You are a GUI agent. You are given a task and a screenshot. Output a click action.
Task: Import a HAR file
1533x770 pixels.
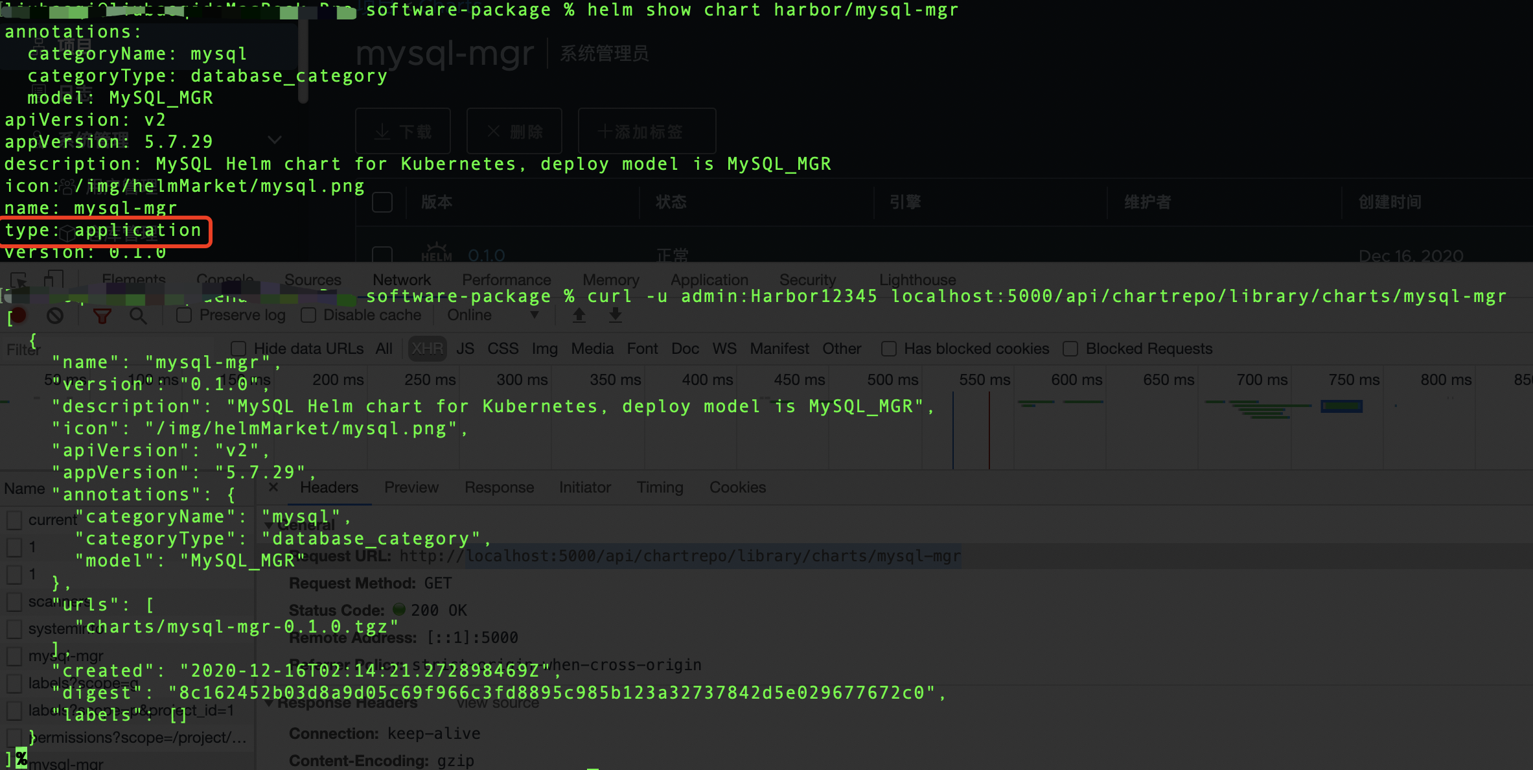(579, 315)
